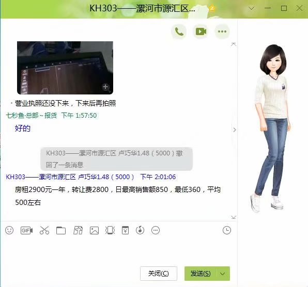The height and width of the screenshot is (287, 308).
Task: Open more input tools circle ellipsis
Action: tap(156, 230)
